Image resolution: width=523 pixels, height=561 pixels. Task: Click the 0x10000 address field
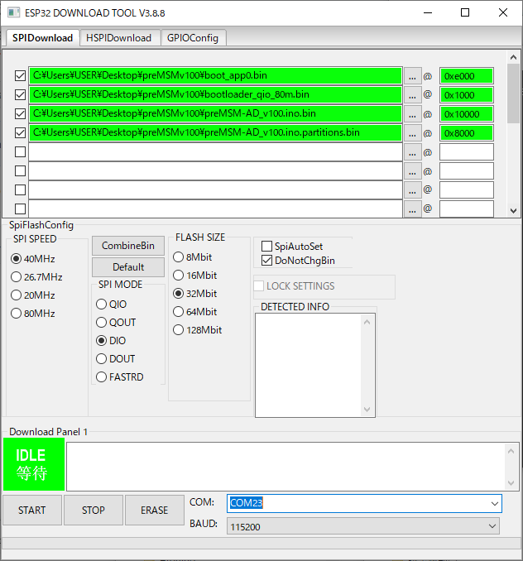(x=467, y=114)
